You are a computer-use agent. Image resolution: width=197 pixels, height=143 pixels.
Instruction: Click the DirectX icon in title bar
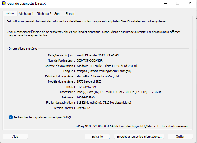coord(4,3)
